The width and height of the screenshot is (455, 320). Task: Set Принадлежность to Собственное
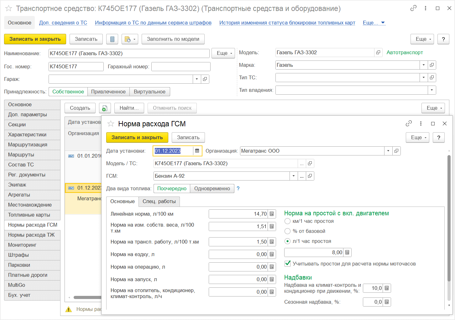pyautogui.click(x=68, y=92)
